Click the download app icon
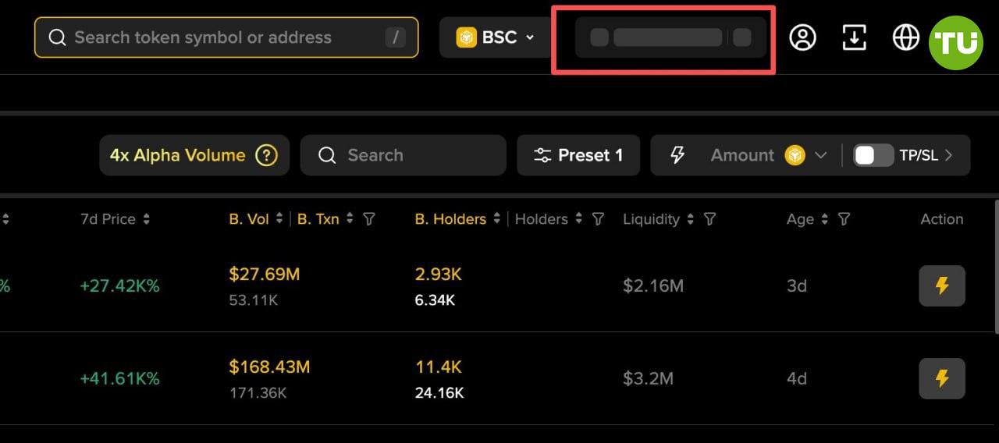Image resolution: width=999 pixels, height=443 pixels. click(x=854, y=37)
